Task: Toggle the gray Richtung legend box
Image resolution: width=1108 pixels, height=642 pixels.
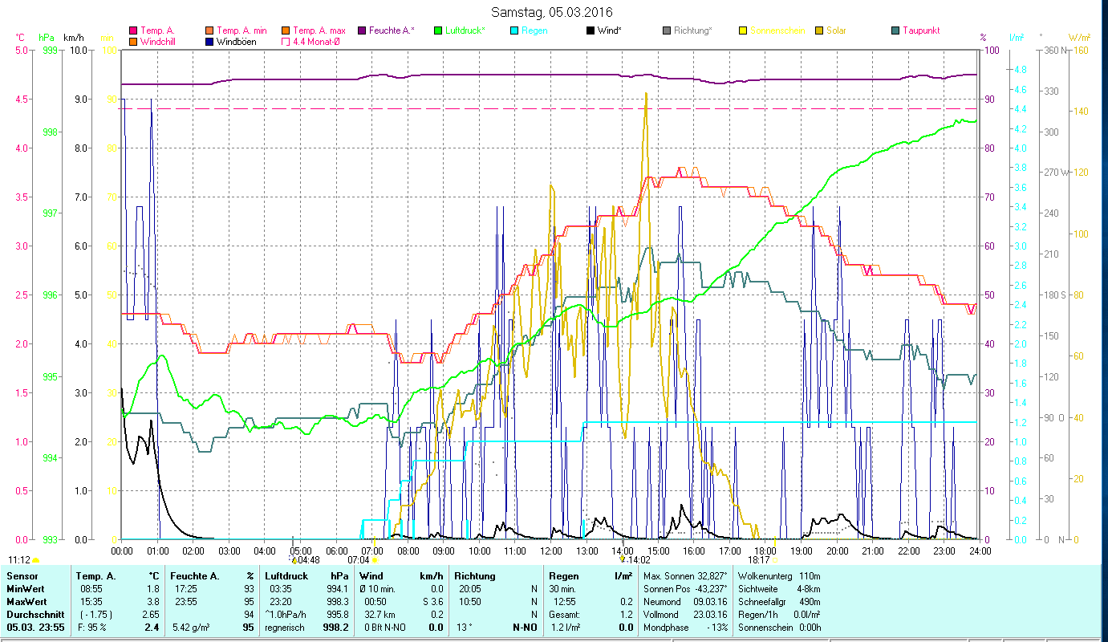Action: (666, 31)
